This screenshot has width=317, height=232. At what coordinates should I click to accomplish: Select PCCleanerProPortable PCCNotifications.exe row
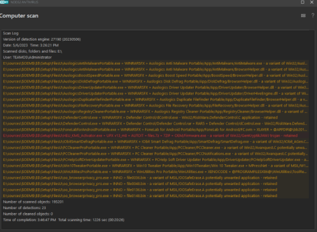[x=155, y=153]
